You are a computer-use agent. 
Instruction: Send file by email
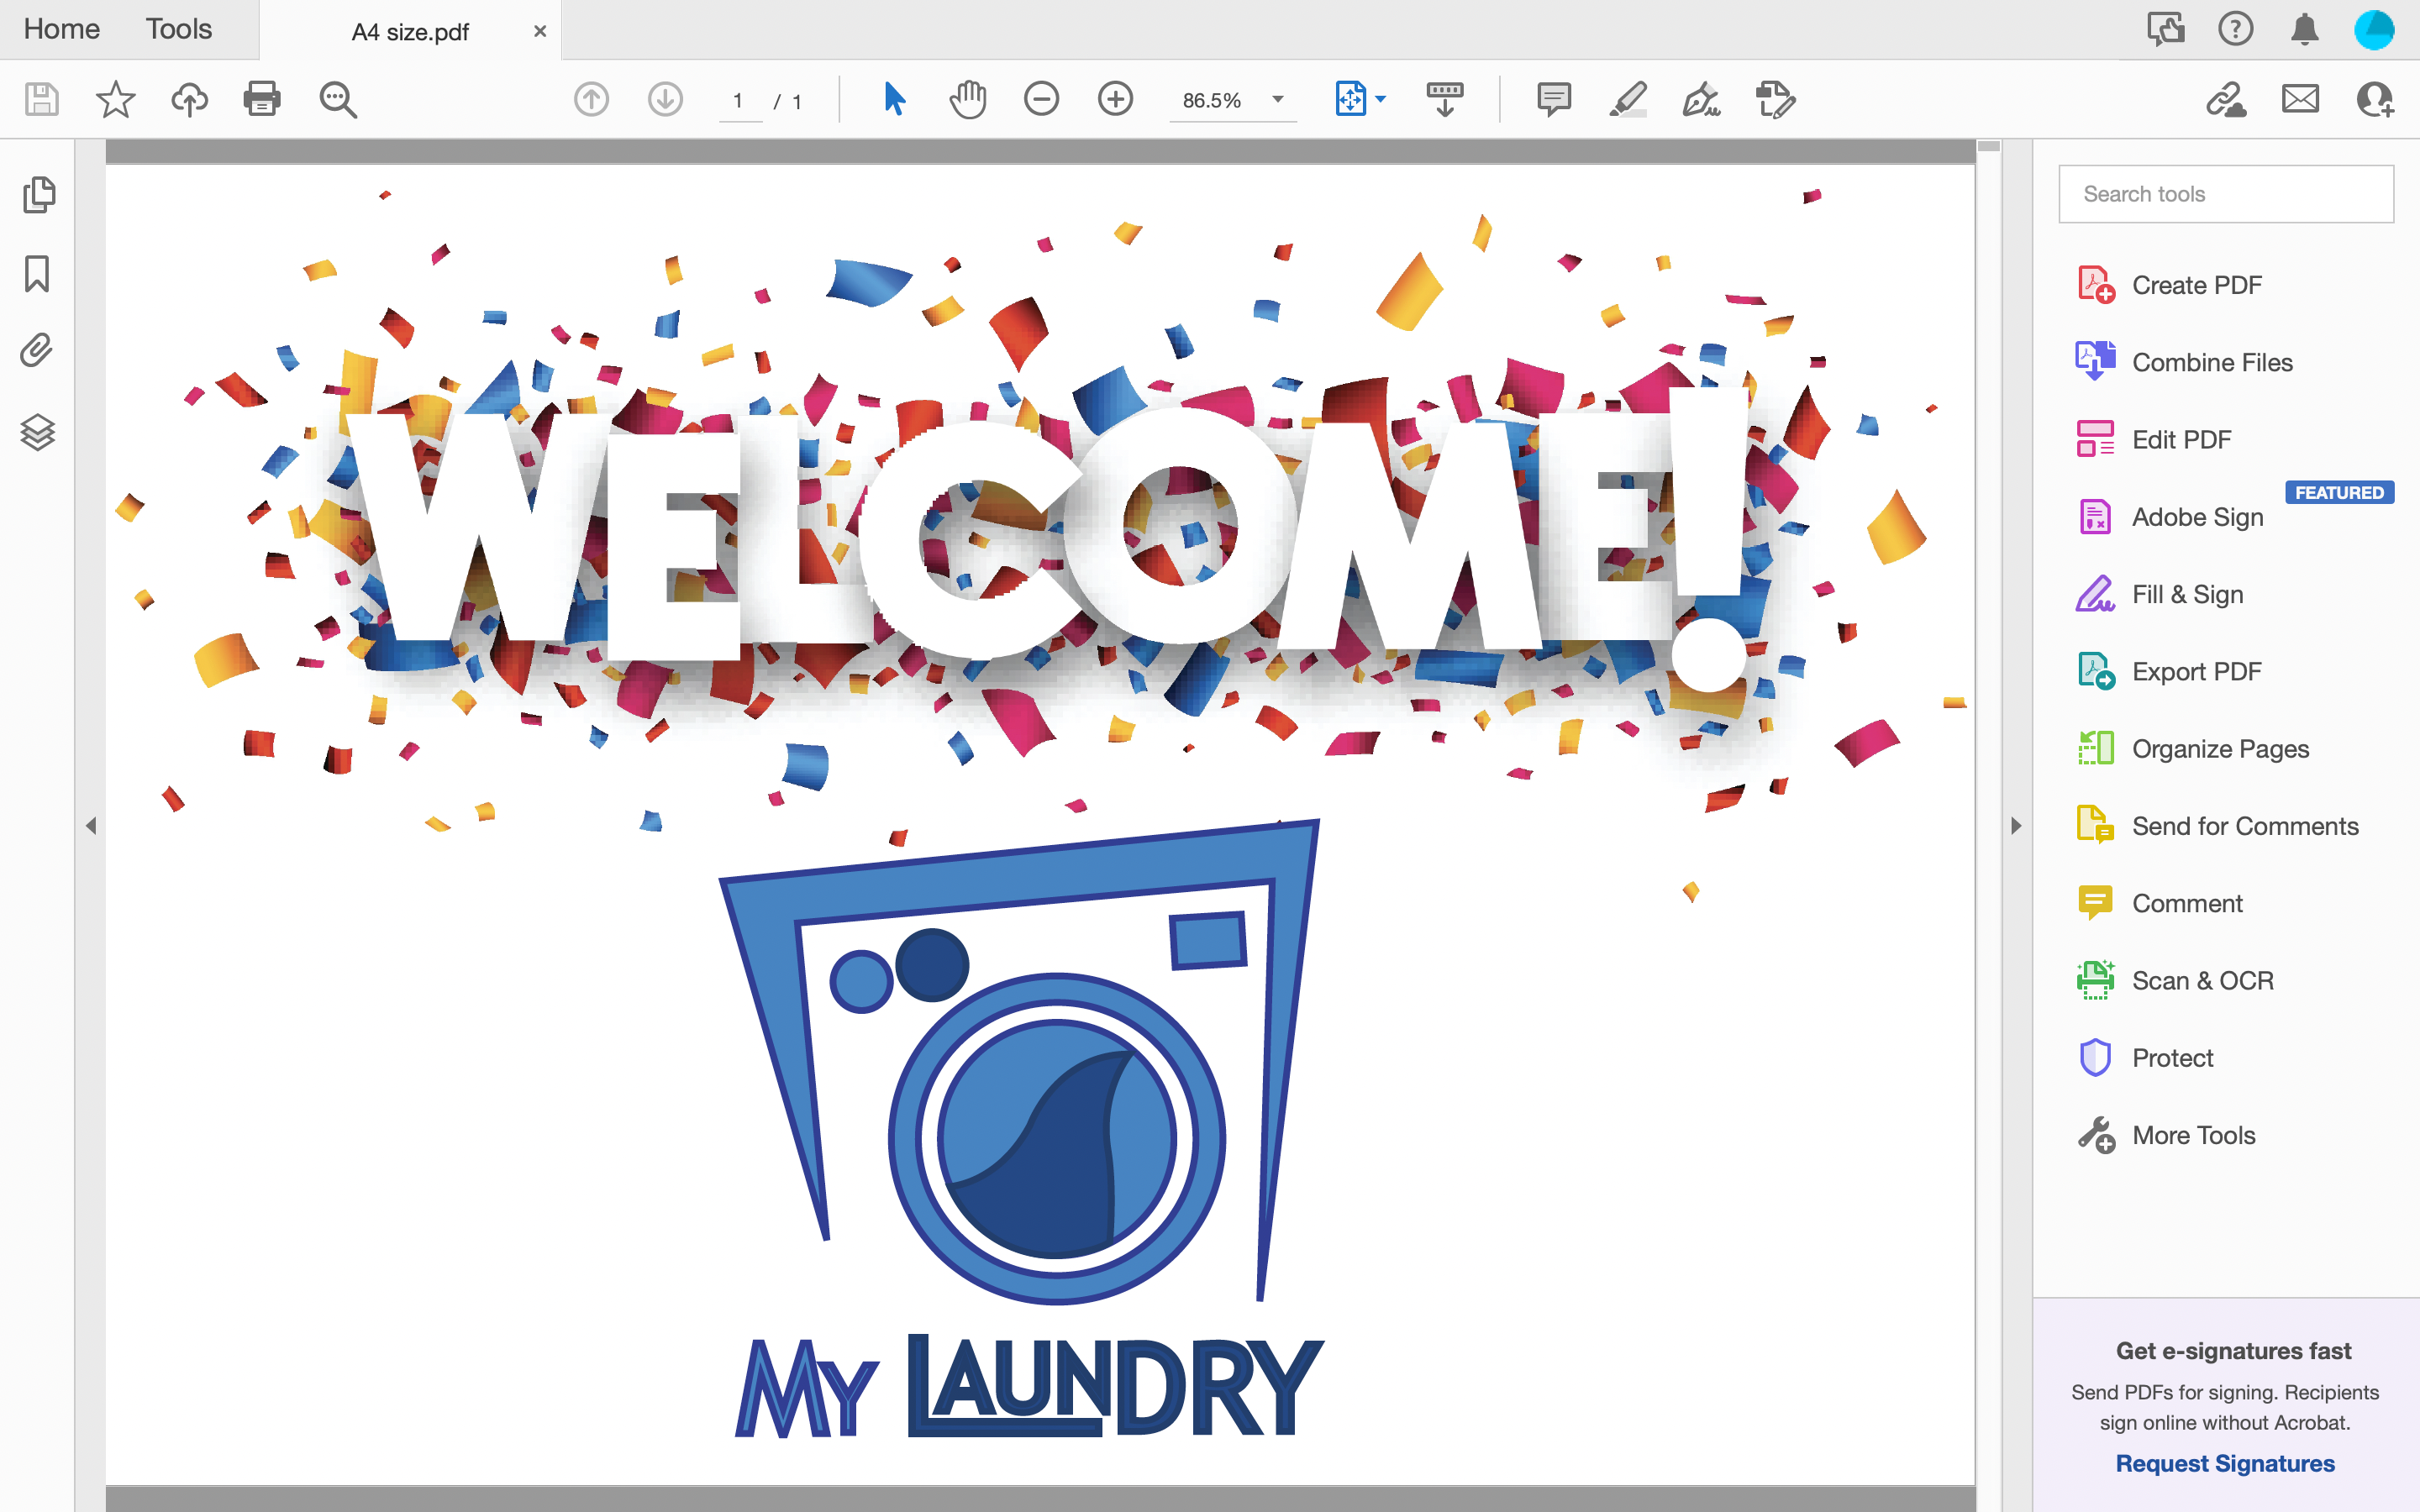(2300, 99)
